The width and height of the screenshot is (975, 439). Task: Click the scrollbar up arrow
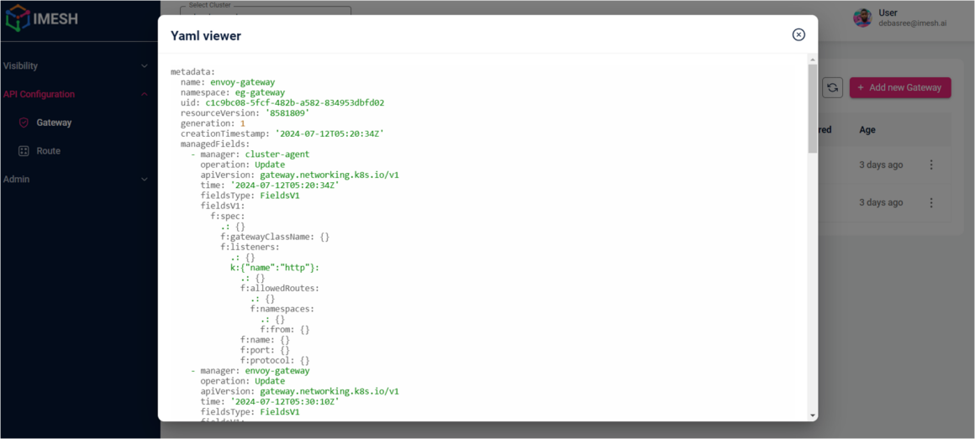812,59
